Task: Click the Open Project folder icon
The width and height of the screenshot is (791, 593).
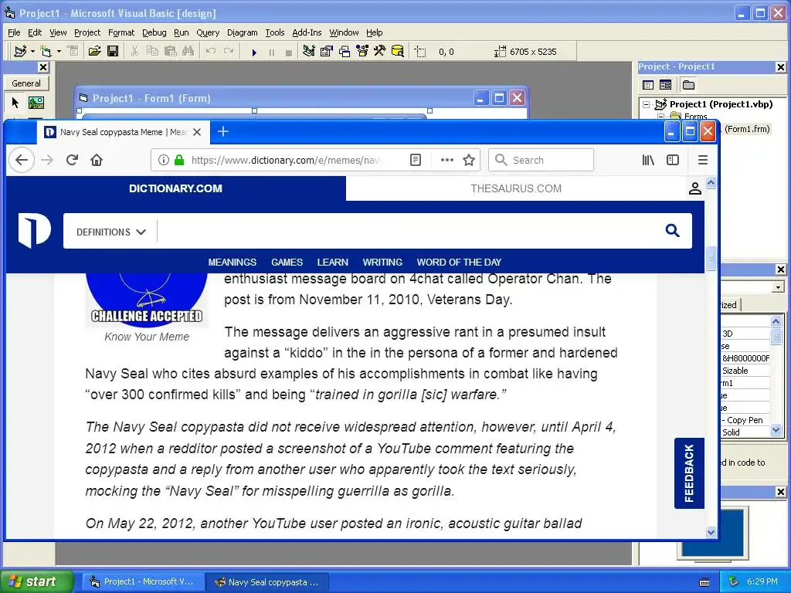Action: point(94,52)
